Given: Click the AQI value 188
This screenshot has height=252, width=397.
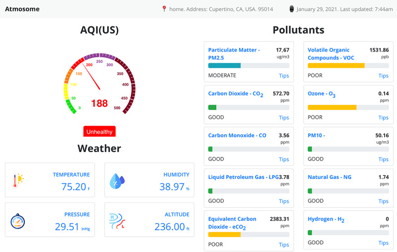Looking at the screenshot, I should (100, 103).
